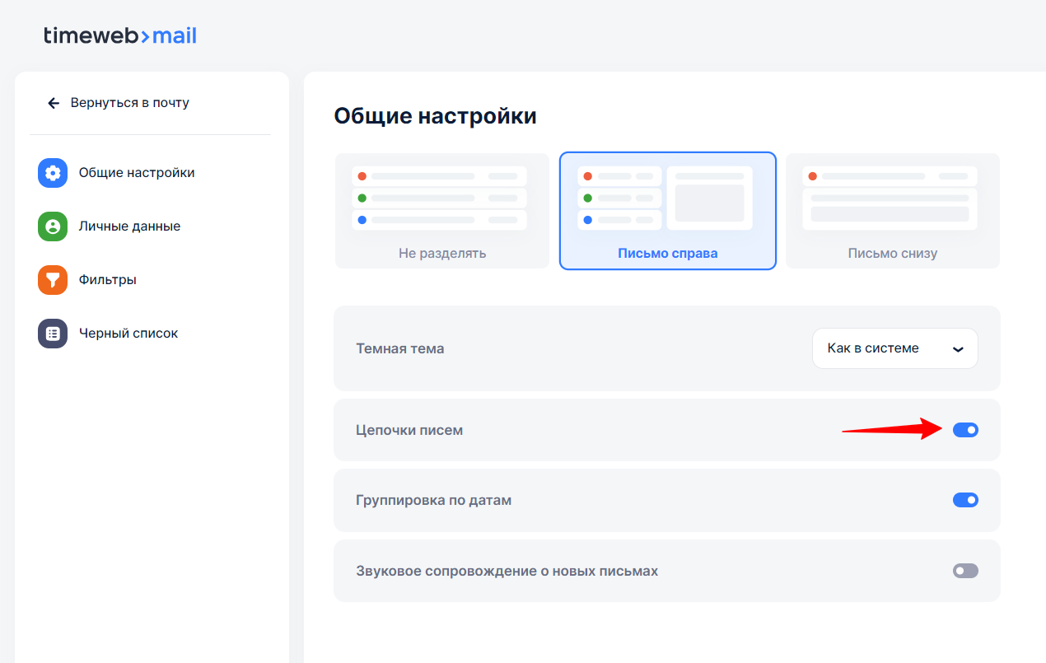Turn off Группировка по датам switch

coord(965,500)
